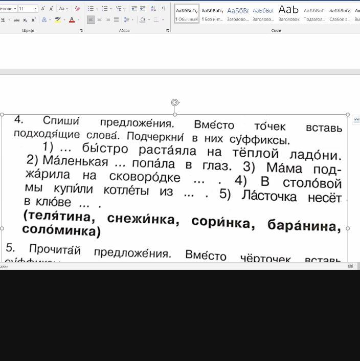
Task: Click the rotate handle above the picture
Action: 175,102
